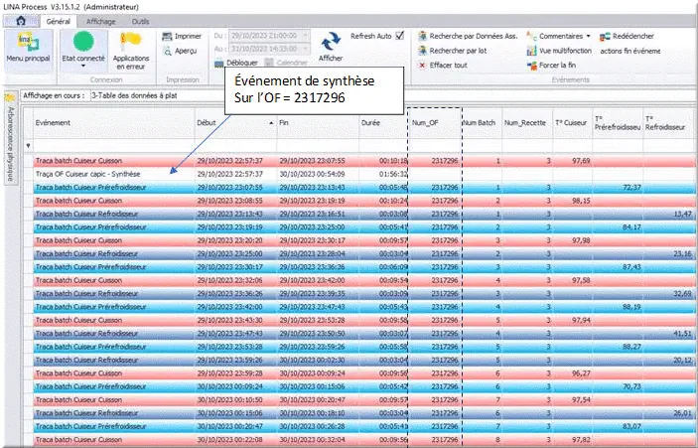Click the T° Cuiseur value 96,27
This screenshot has width=698, height=448.
581,373
